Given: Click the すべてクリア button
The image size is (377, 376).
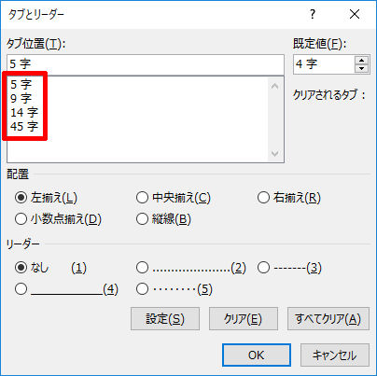Looking at the screenshot, I should [x=328, y=319].
